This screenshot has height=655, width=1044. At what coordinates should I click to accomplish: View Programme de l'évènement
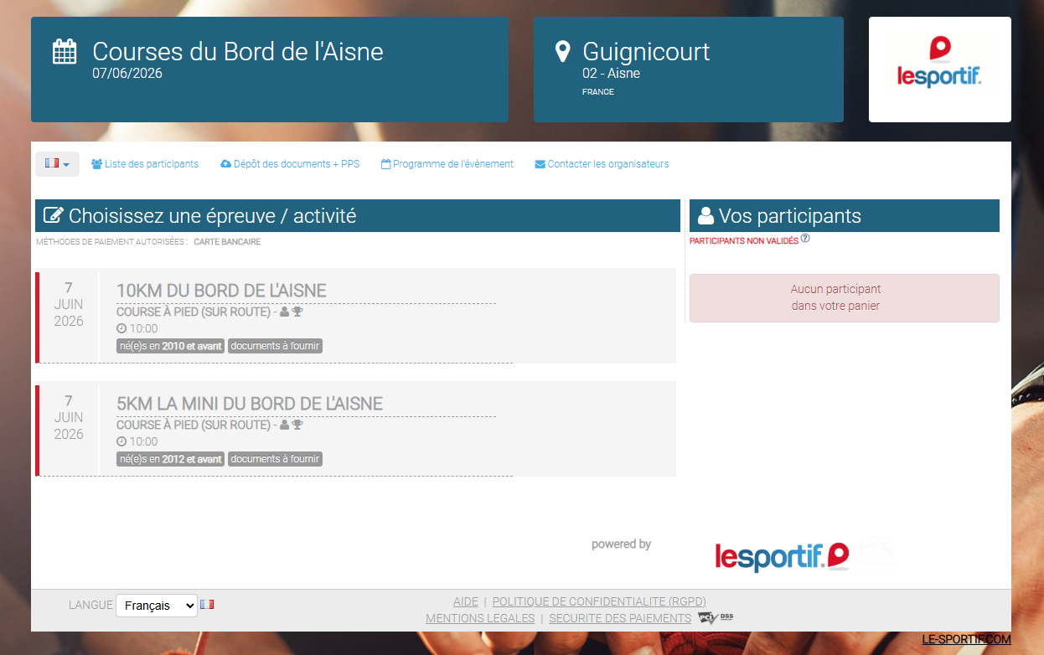(x=447, y=164)
